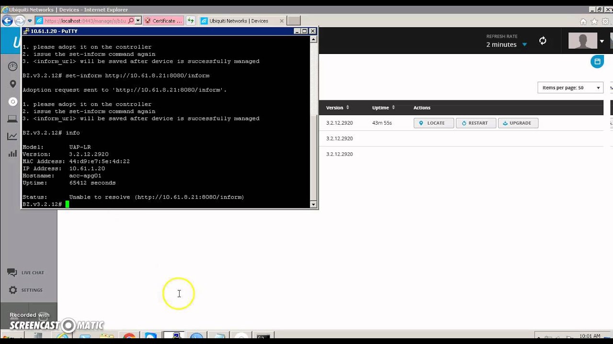
Task: Click the refresh arrows icon in header
Action: click(543, 41)
